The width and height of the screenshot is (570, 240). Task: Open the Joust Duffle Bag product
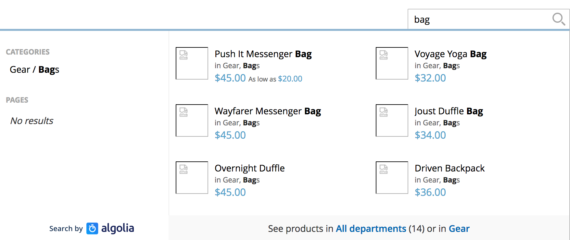pyautogui.click(x=449, y=111)
